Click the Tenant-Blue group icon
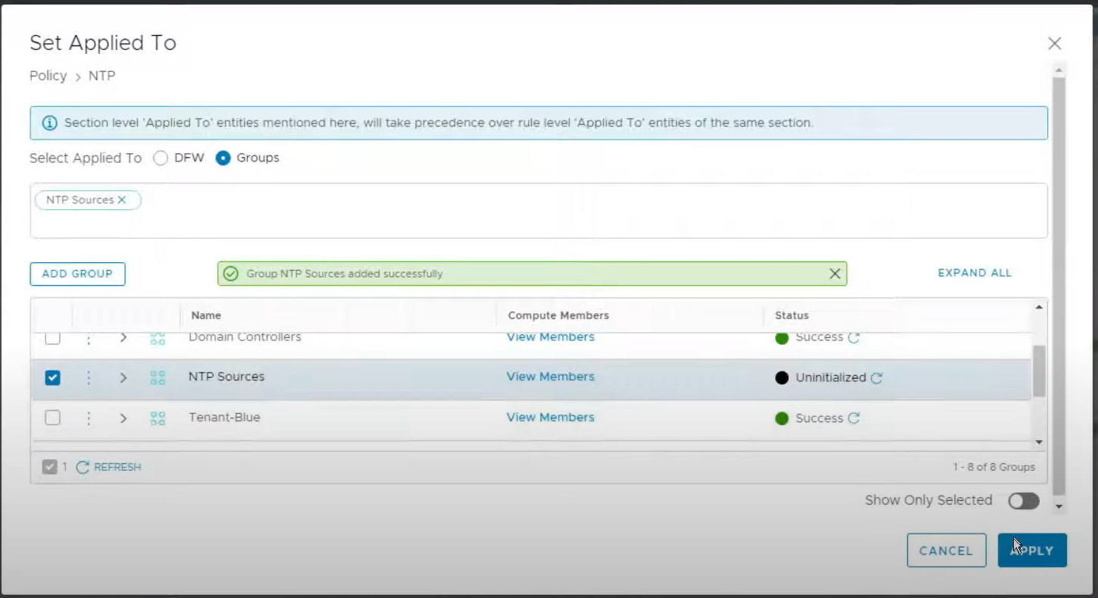This screenshot has width=1098, height=598. tap(158, 418)
